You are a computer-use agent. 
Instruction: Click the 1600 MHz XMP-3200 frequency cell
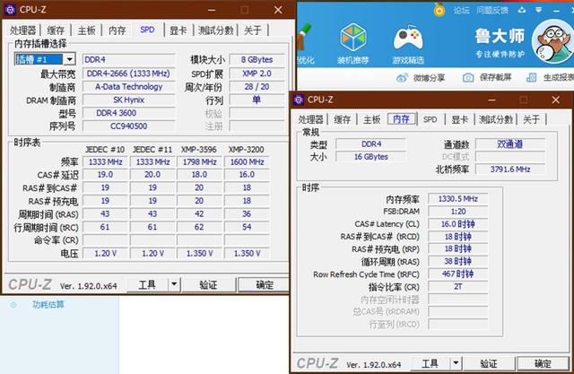[x=248, y=161]
